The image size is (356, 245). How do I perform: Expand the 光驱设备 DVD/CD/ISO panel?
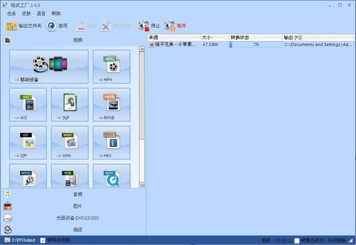[78, 218]
